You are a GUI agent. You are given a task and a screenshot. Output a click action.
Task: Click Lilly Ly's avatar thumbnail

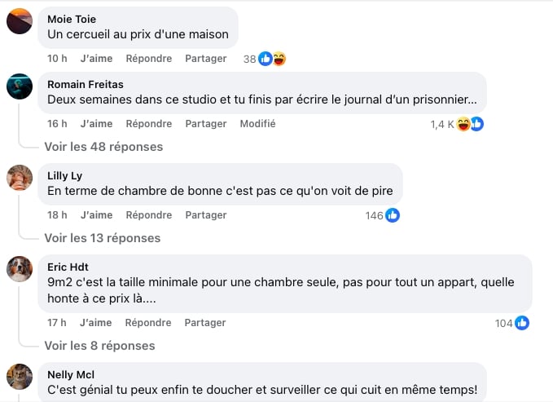[x=20, y=177]
